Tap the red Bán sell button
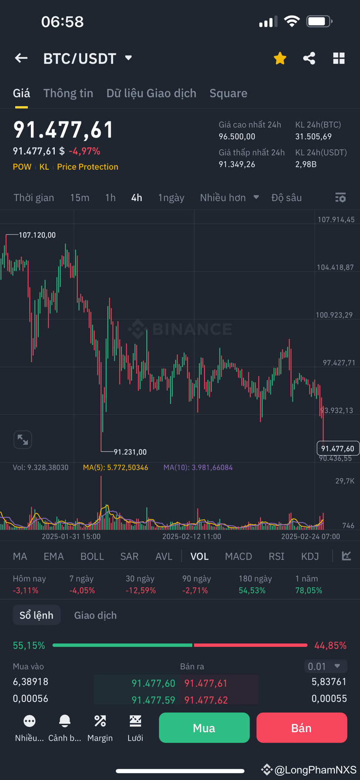360x780 pixels. tap(302, 728)
